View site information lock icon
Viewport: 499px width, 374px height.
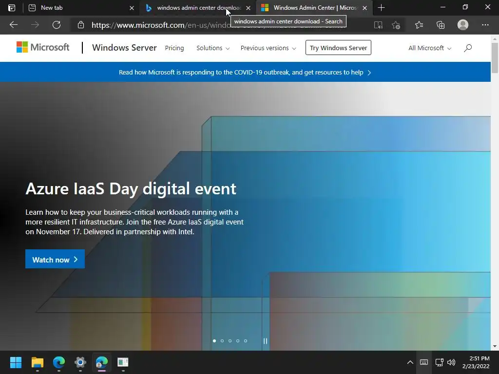point(81,25)
